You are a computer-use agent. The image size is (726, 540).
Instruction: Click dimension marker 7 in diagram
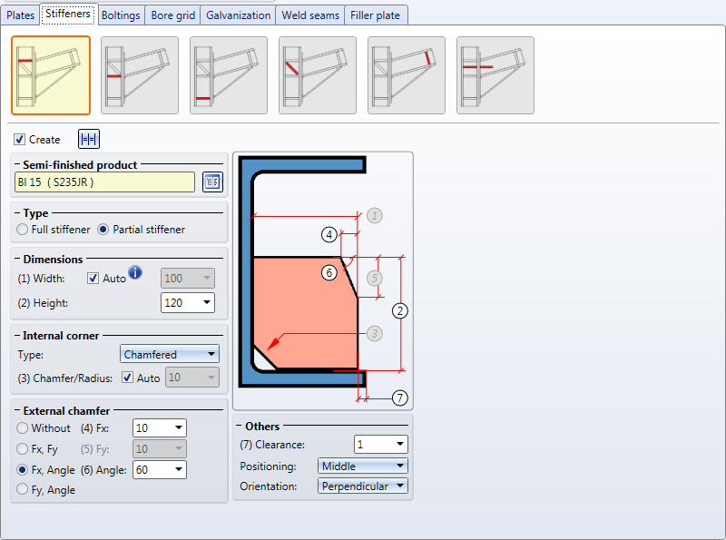tap(400, 398)
